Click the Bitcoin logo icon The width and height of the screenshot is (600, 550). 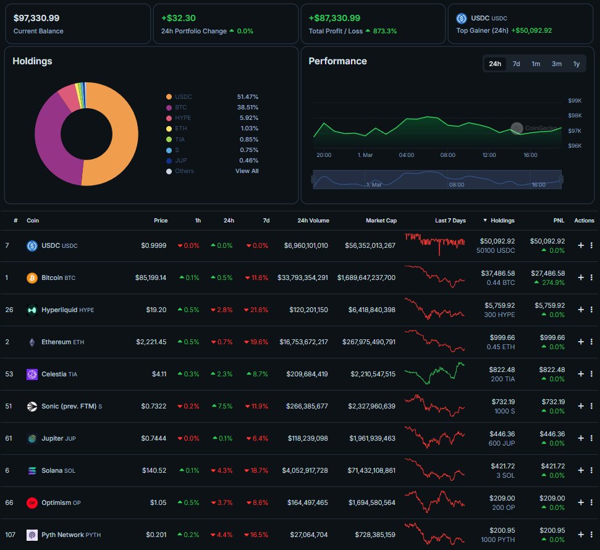pos(32,278)
